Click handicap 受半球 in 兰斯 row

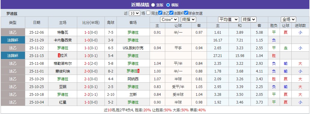(x=178, y=95)
